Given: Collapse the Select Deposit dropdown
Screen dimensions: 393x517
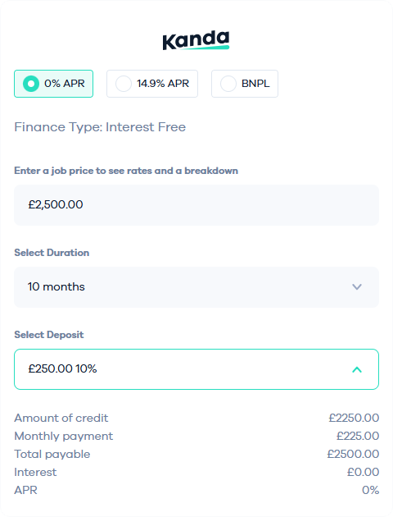Looking at the screenshot, I should coord(196,369).
